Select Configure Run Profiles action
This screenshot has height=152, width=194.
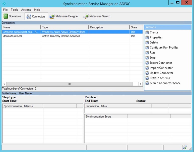[x=164, y=47]
